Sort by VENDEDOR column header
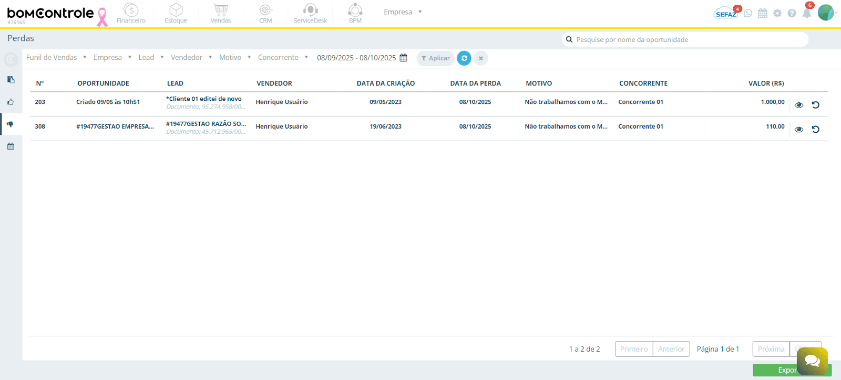 pyautogui.click(x=274, y=83)
